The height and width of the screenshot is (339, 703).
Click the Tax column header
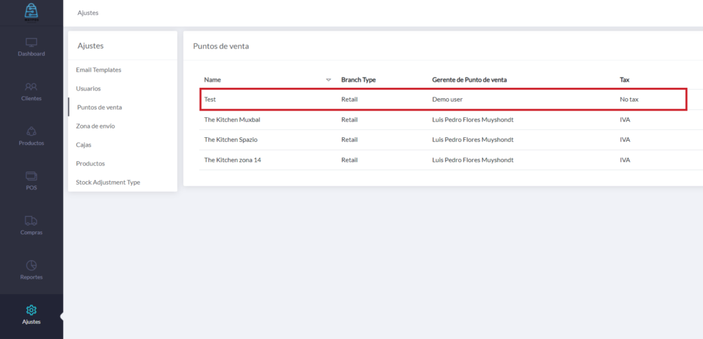tap(625, 80)
